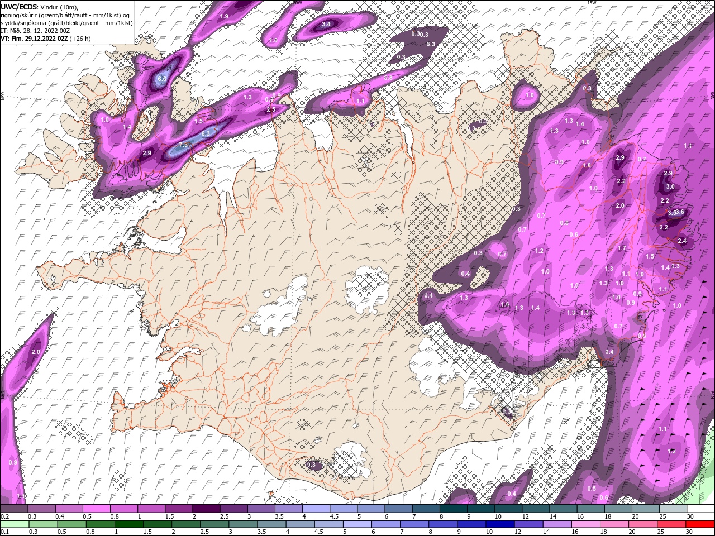Click the "VT: Fim. 29.12.2022 02Z" valid time
This screenshot has width=715, height=536.
pos(35,39)
